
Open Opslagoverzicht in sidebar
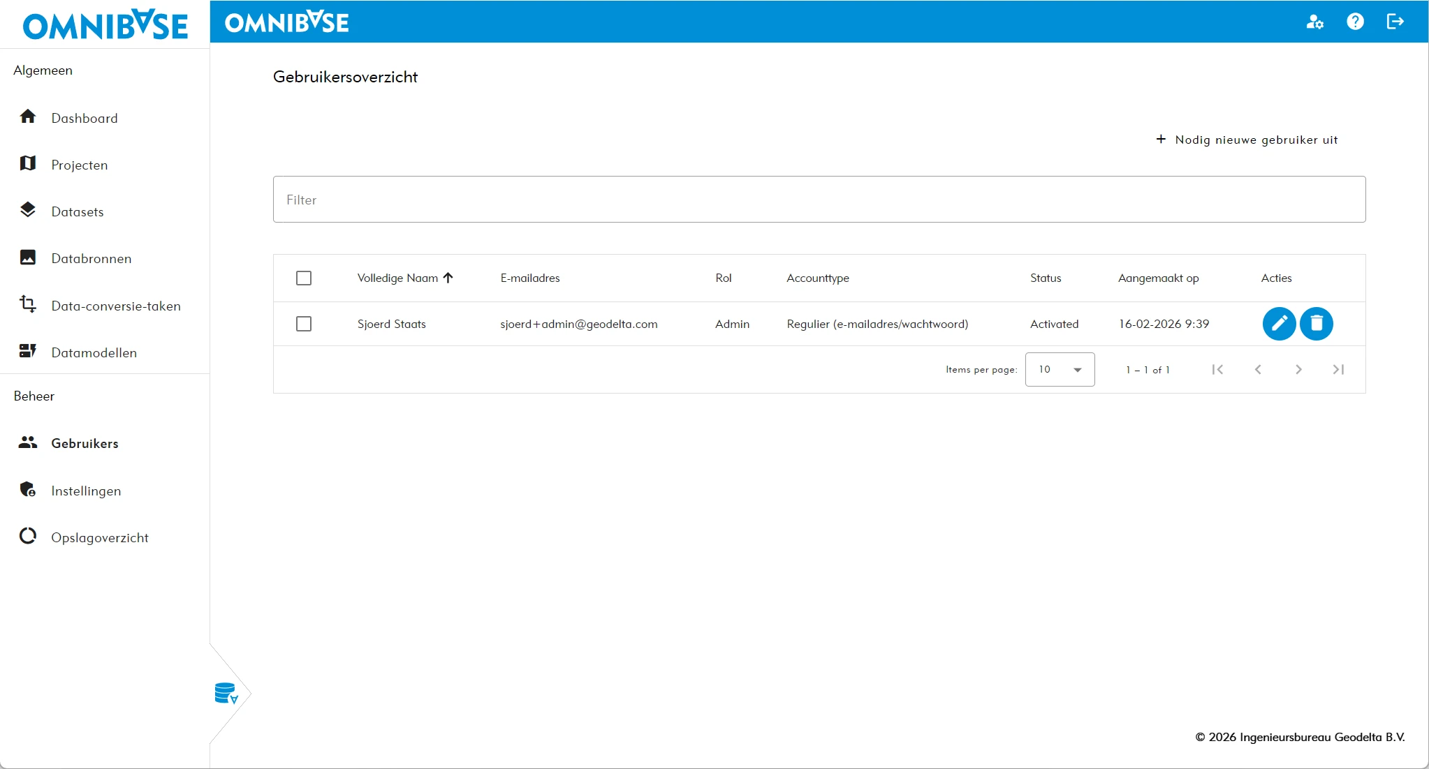[99, 537]
